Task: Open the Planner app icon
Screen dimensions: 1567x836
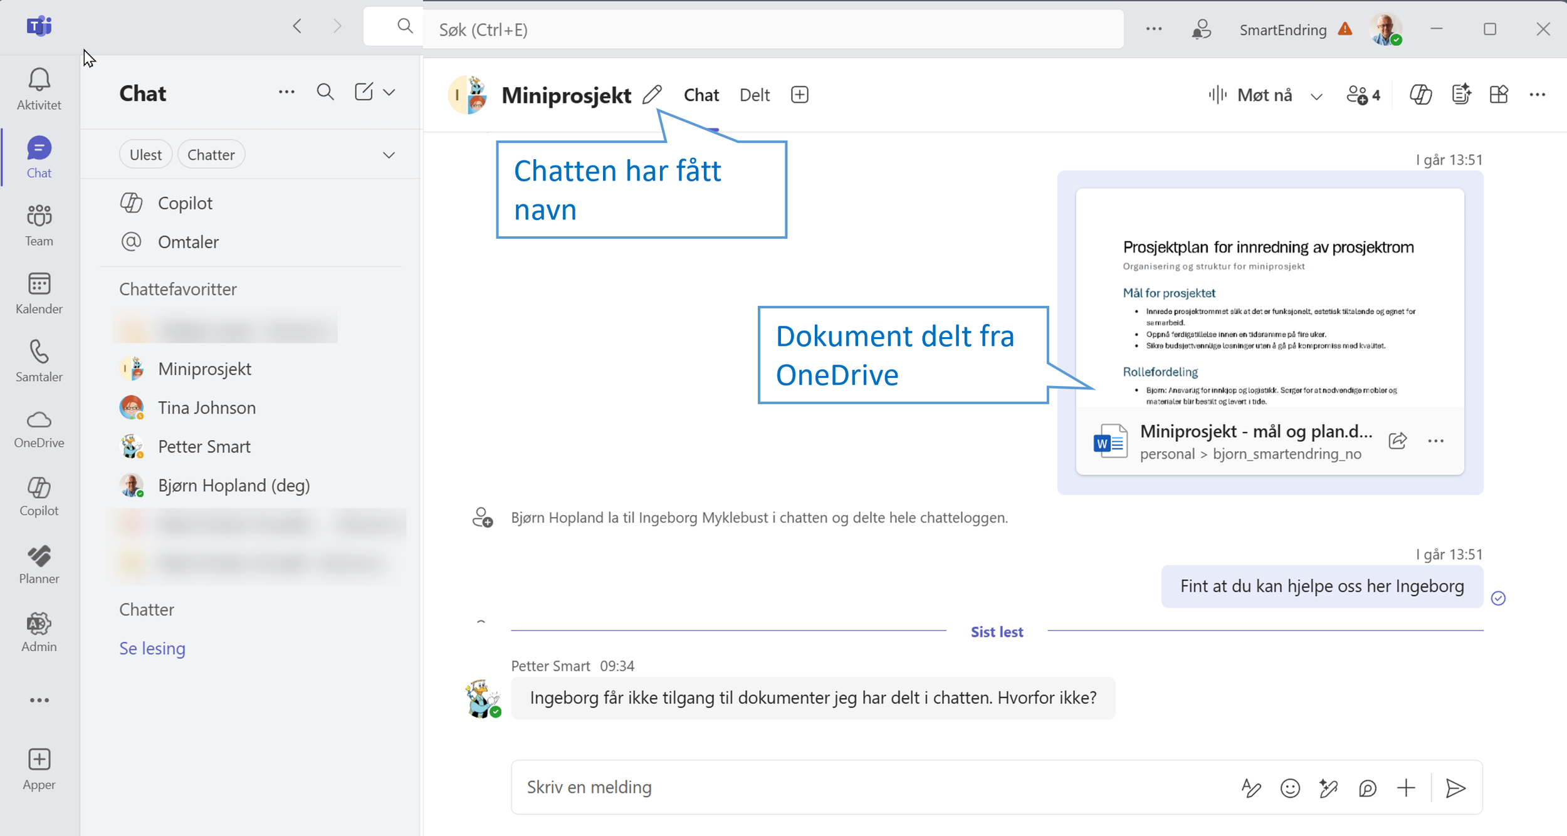Action: click(39, 556)
